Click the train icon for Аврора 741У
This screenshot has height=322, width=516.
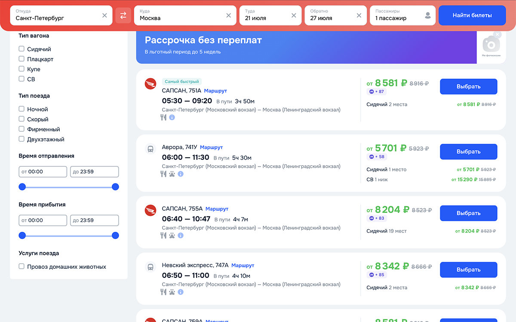150,149
